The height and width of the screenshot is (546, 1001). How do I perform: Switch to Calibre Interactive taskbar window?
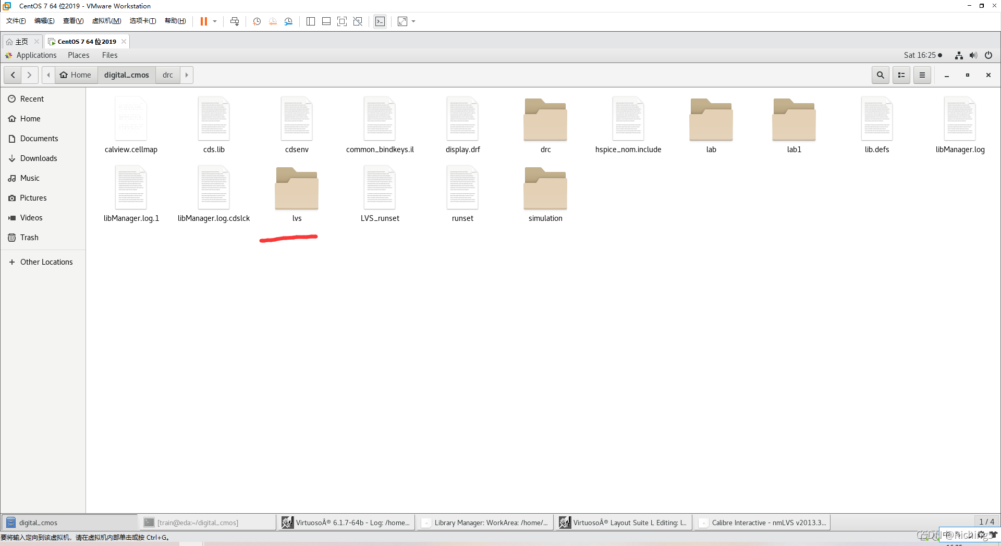[x=763, y=523]
